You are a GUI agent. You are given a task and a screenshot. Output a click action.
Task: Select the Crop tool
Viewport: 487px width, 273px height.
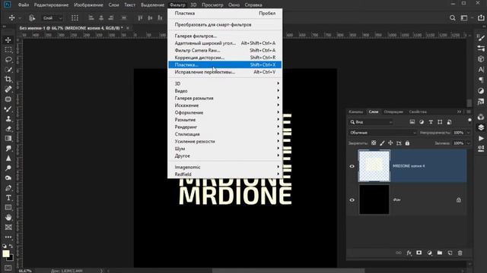[8, 79]
